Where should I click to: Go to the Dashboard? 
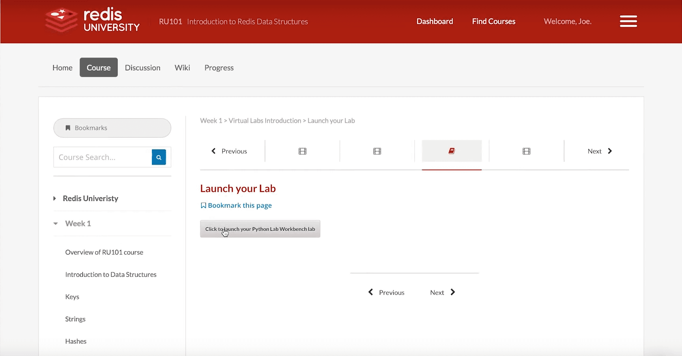pos(434,21)
